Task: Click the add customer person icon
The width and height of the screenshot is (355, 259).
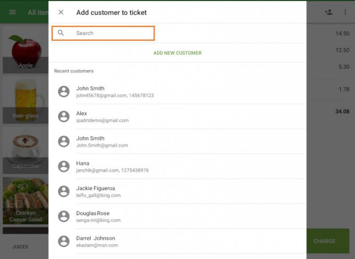Action: point(329,12)
